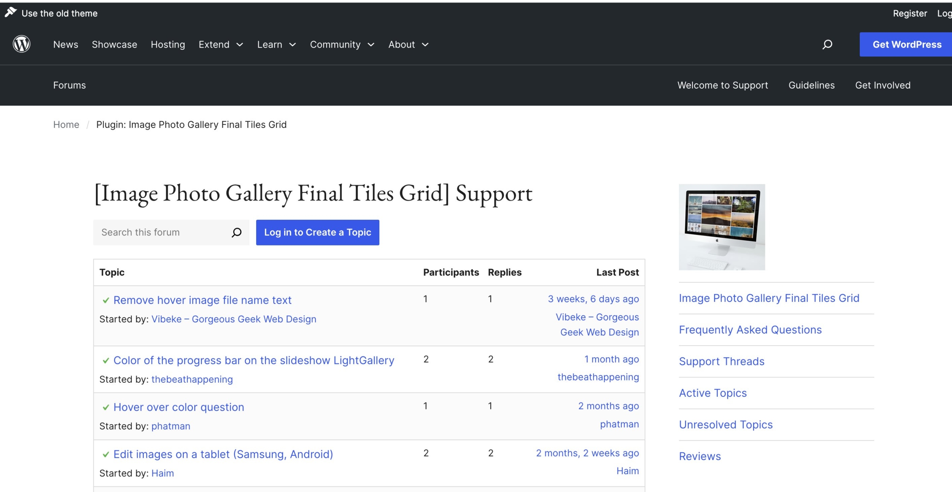Open Haim started-by profile link
The height and width of the screenshot is (492, 952).
coord(163,473)
